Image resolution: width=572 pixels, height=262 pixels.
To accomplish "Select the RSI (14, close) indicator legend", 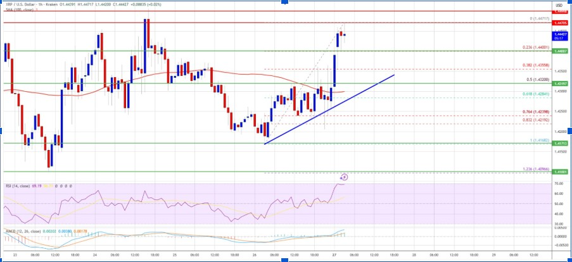I will [18, 186].
